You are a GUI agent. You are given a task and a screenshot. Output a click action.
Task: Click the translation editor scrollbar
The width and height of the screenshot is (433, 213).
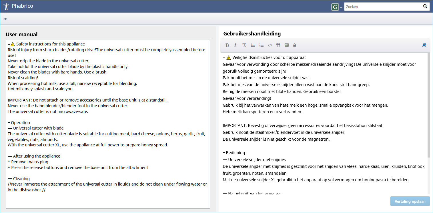(x=428, y=105)
